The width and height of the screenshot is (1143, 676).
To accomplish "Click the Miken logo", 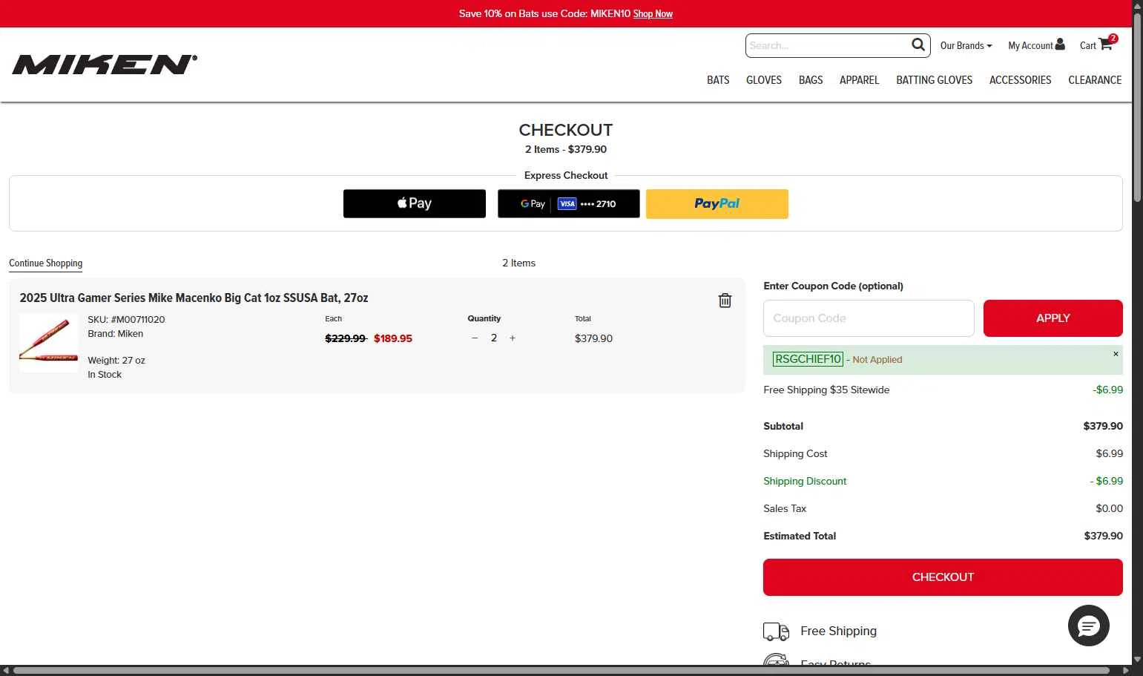I will 105,65.
